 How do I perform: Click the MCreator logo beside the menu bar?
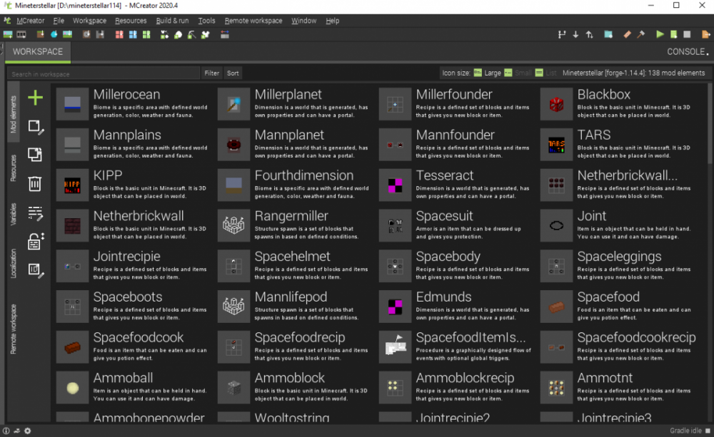tap(7, 21)
